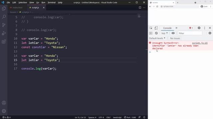Open the View menu
This screenshot has height=119, width=213.
click(x=32, y=2)
